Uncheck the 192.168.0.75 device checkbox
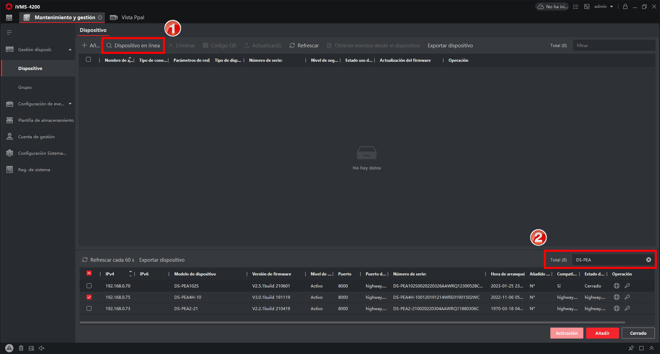This screenshot has height=354, width=660. (89, 297)
